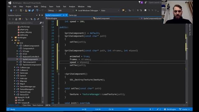
Task: Click the Solution Explorer search magnifier icon
Action: click(41, 23)
